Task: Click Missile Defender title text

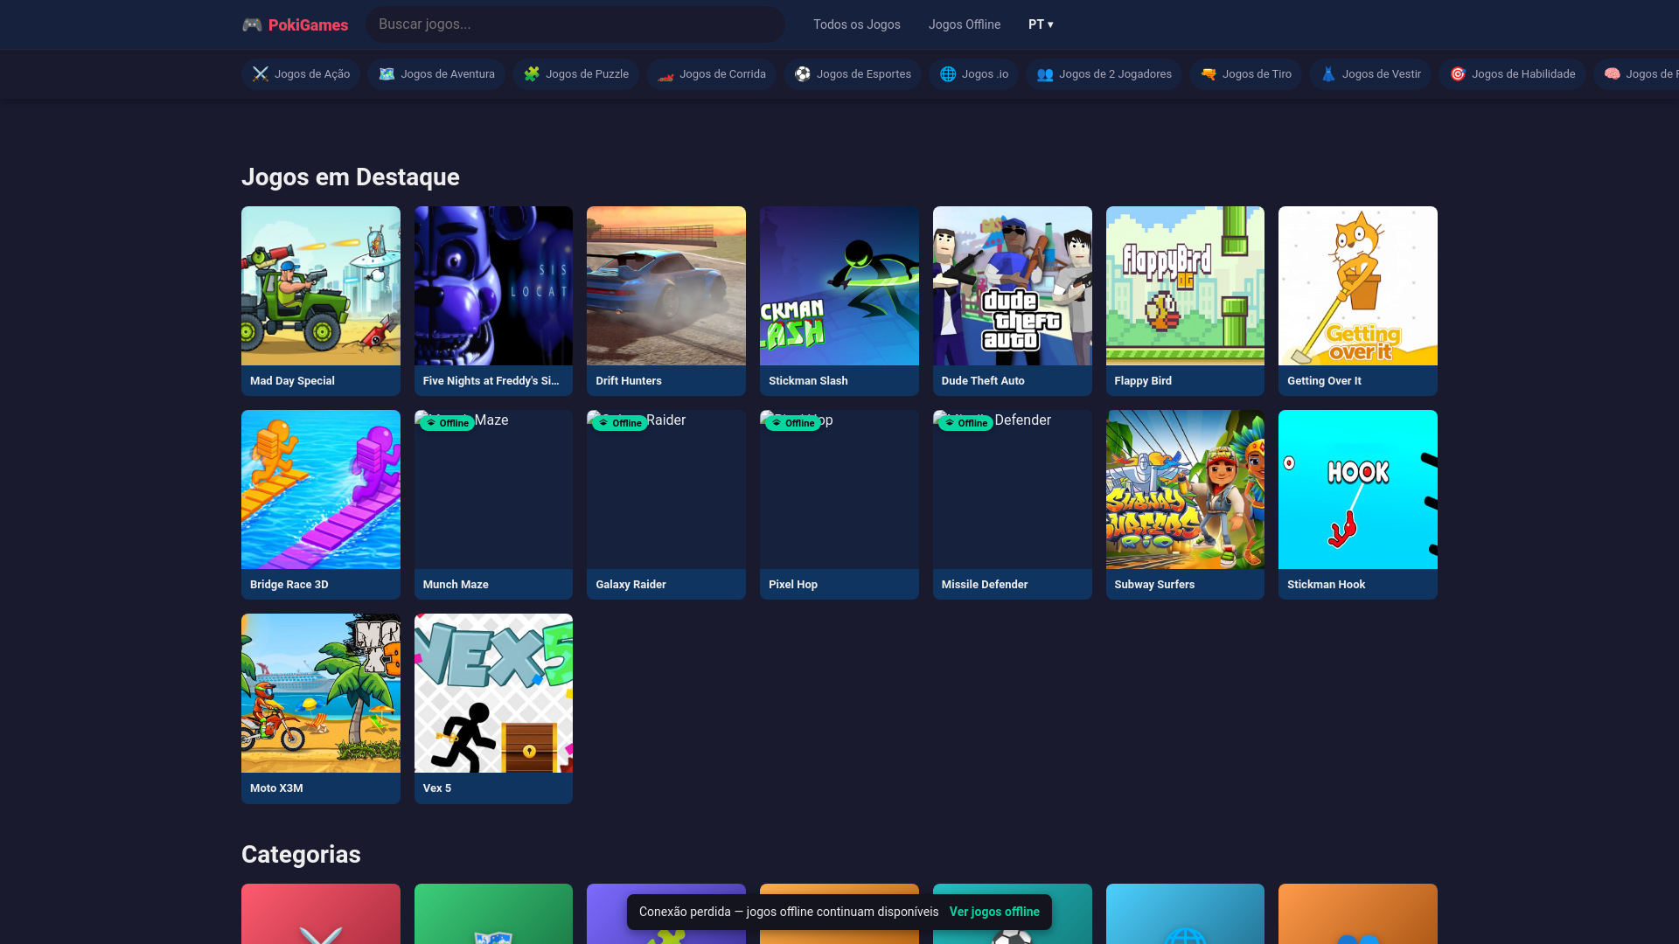Action: (985, 585)
